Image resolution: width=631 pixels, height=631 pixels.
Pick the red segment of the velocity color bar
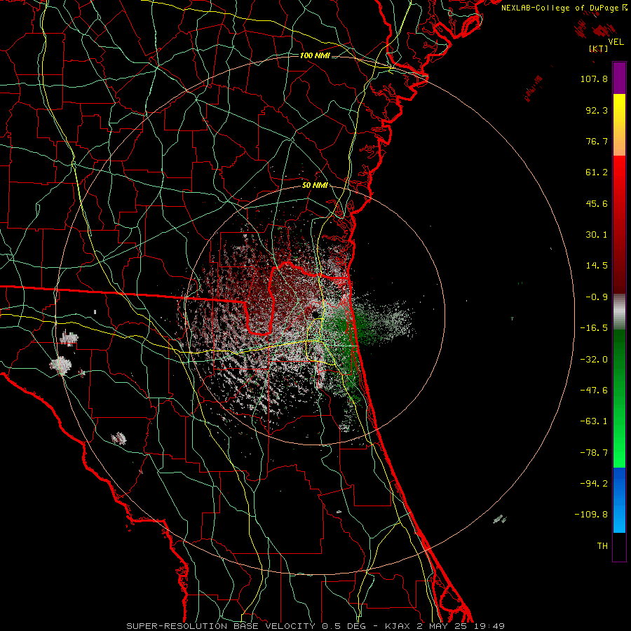619,224
